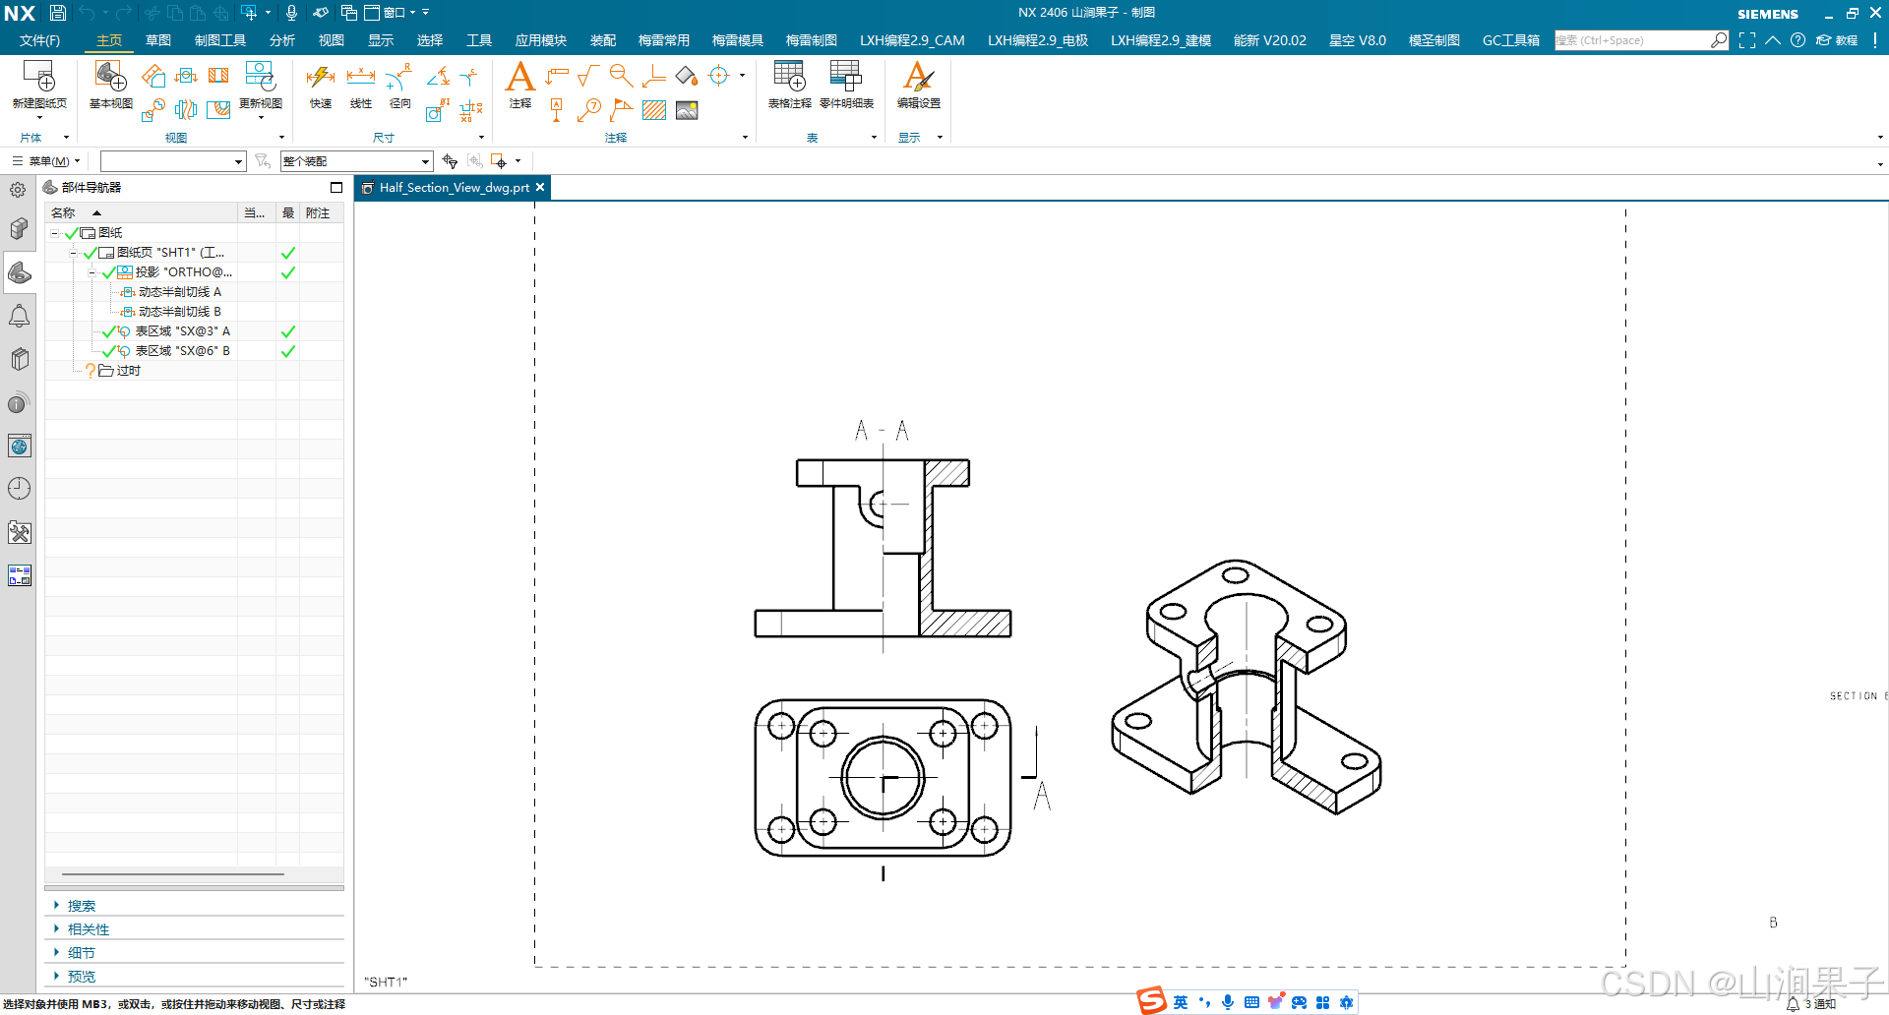Click the 新建图纸页 (new sheet) icon
This screenshot has width=1889, height=1015.
click(39, 77)
